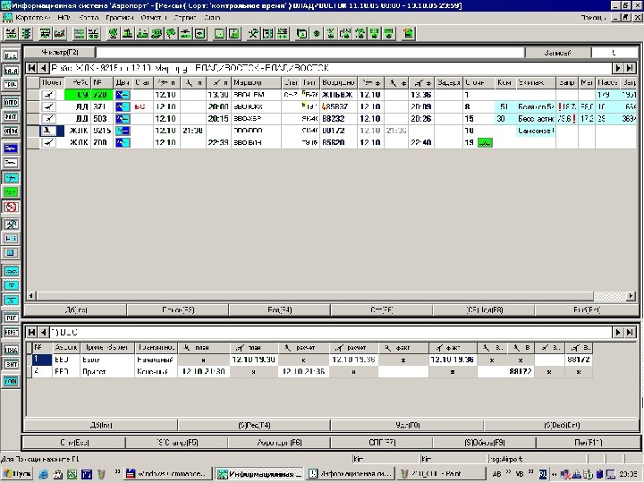Click the red prohibition sign sidebar icon
The width and height of the screenshot is (644, 483).
12,207
